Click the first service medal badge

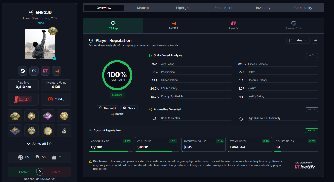(x=15, y=116)
